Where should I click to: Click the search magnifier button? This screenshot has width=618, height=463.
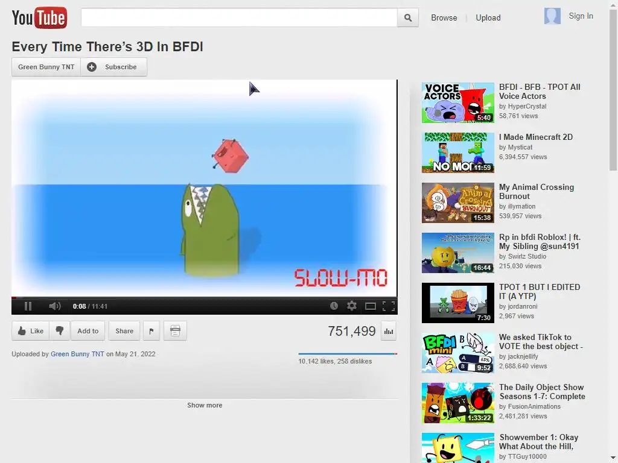pos(408,17)
